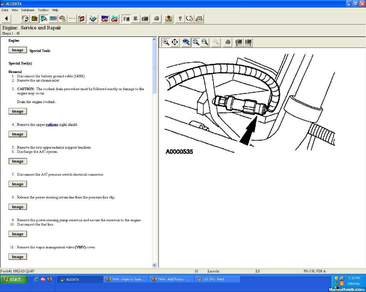Viewport: 366px width, 292px height.
Task: Open Image button below A/C pressure switch step
Action: point(18,184)
